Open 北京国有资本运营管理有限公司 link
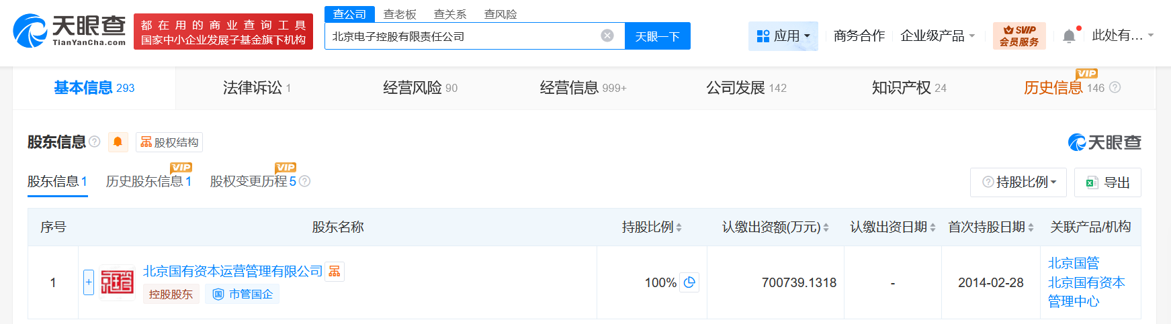 pos(232,271)
